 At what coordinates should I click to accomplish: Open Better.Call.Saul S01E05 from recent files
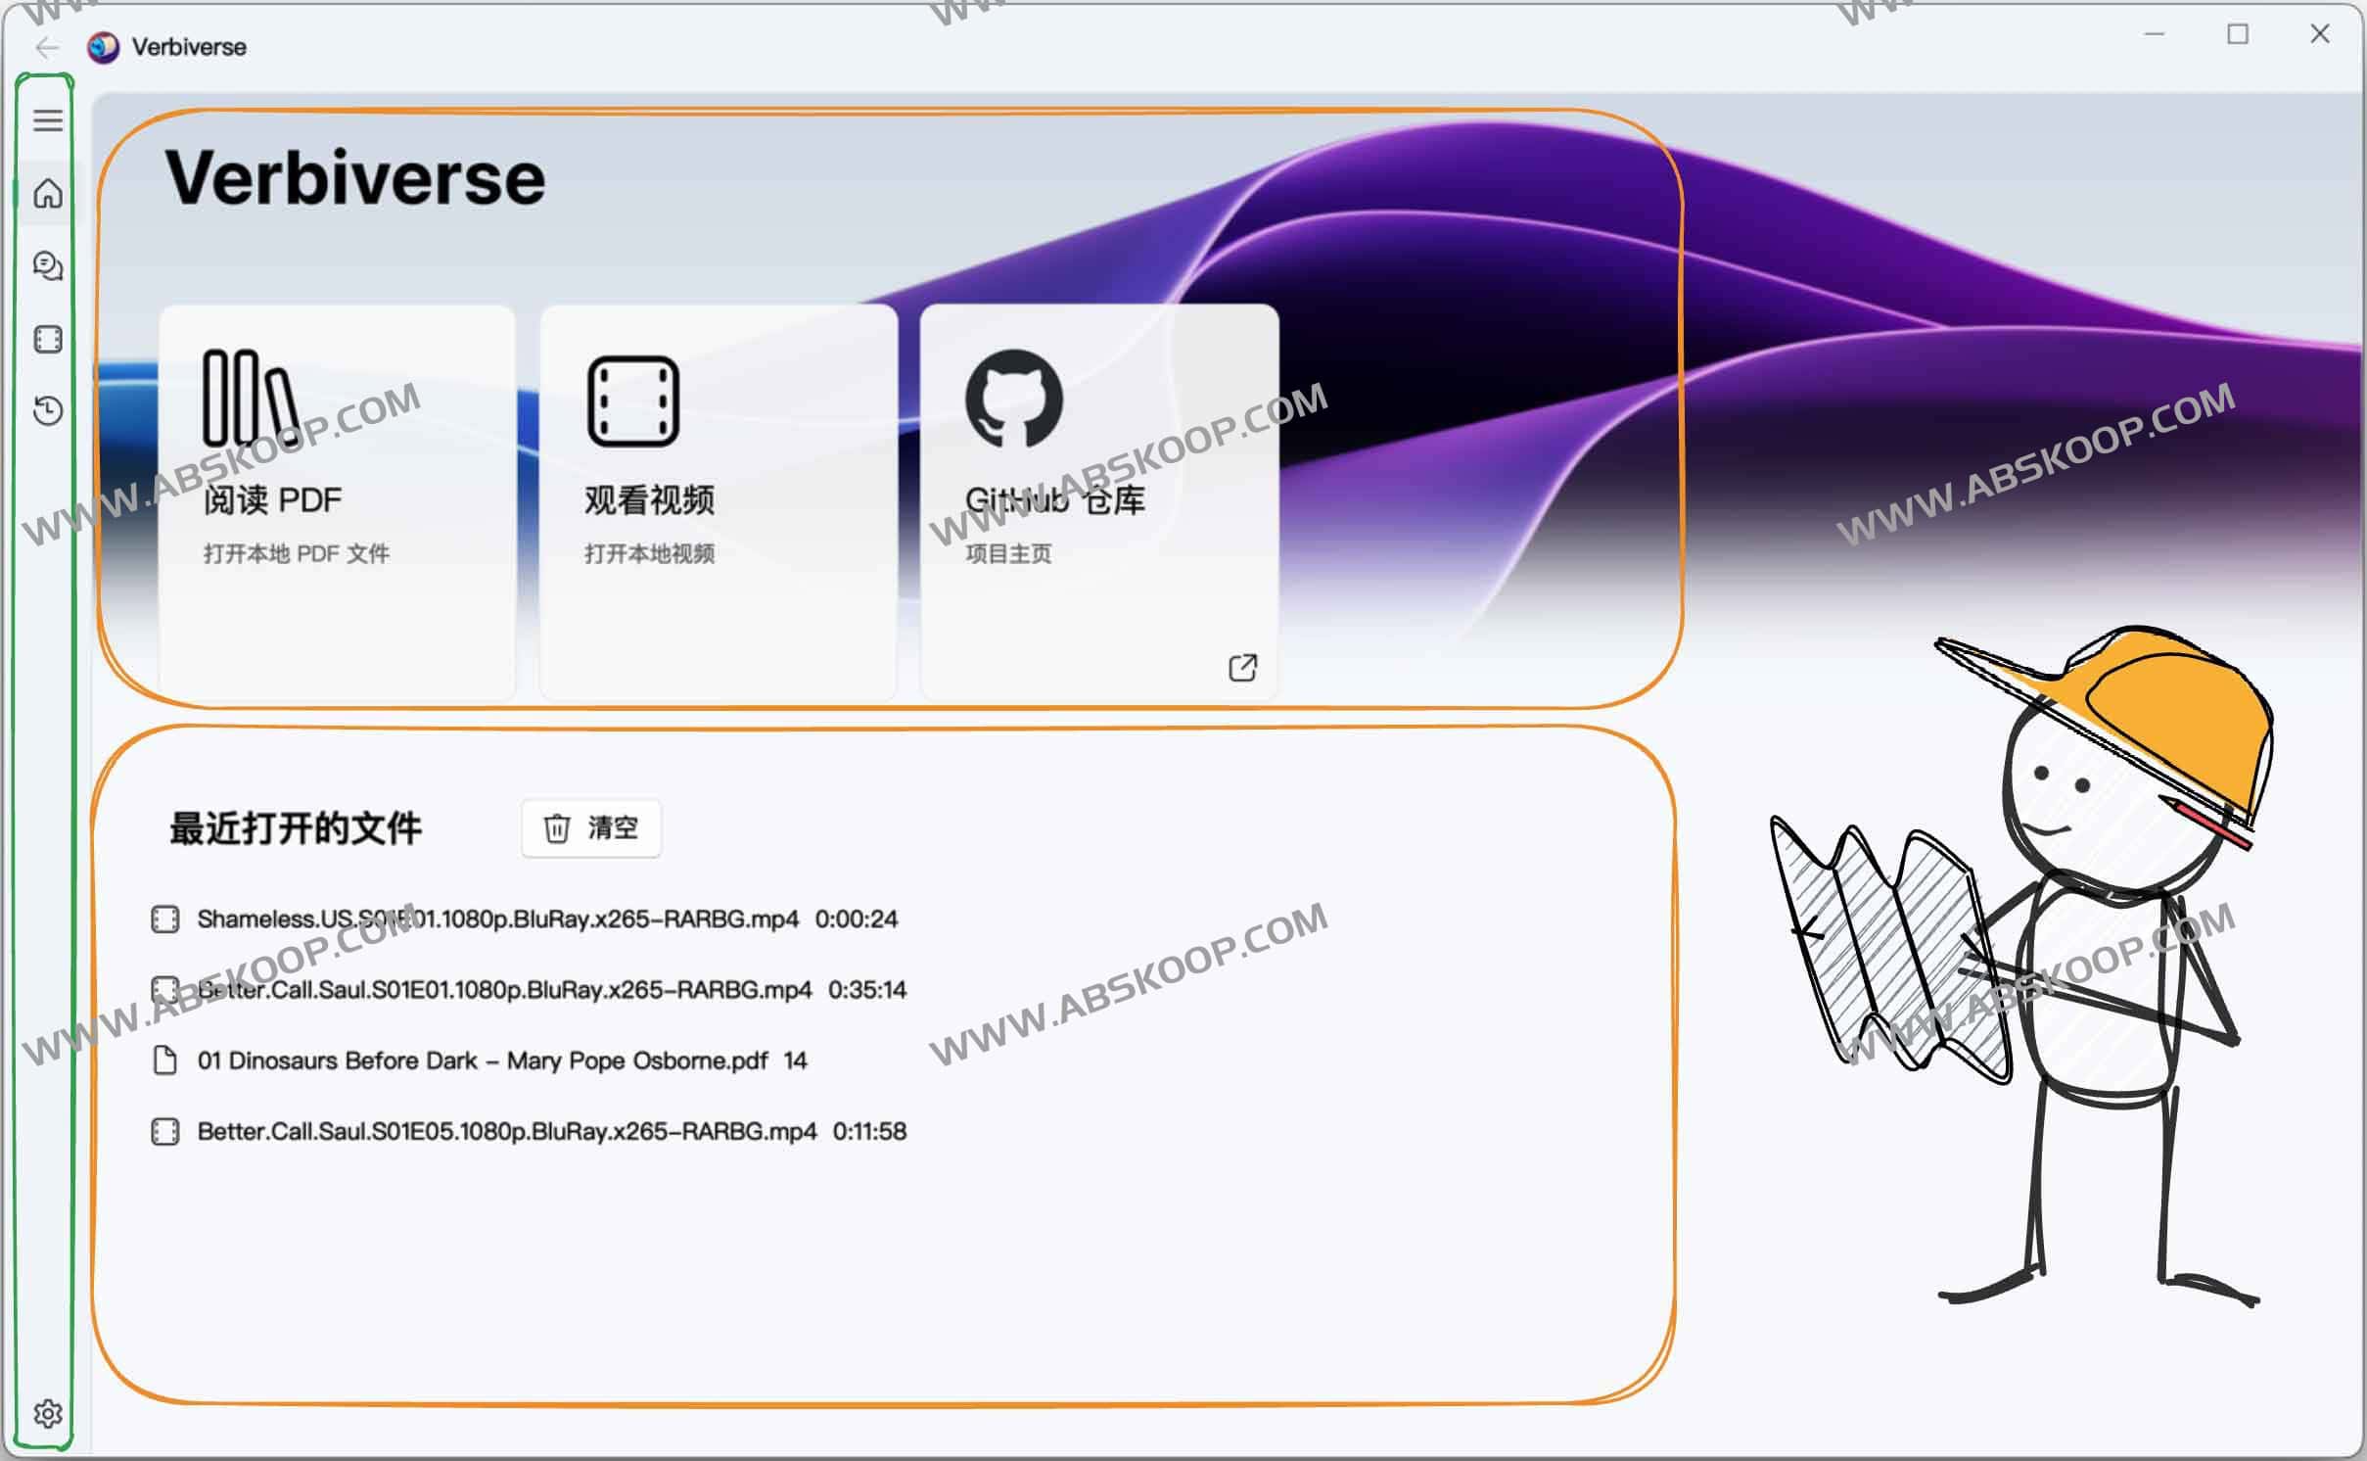pos(507,1131)
